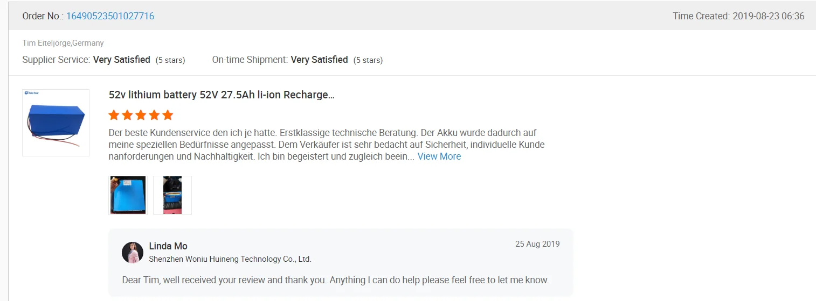Click Shenzhen Woniu Huineng Technology company name
This screenshot has height=301, width=816.
[x=230, y=259]
